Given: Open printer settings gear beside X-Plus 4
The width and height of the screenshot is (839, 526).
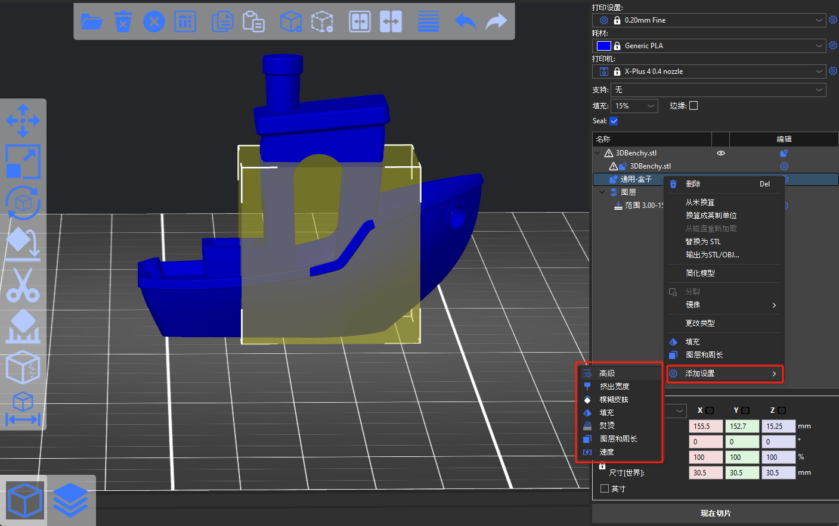Looking at the screenshot, I should coord(833,71).
